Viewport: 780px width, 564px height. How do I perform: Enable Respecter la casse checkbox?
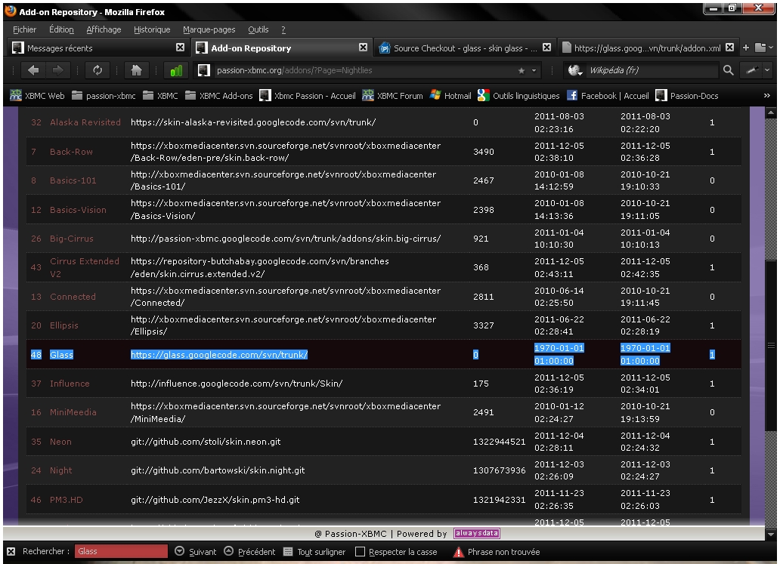tap(361, 552)
